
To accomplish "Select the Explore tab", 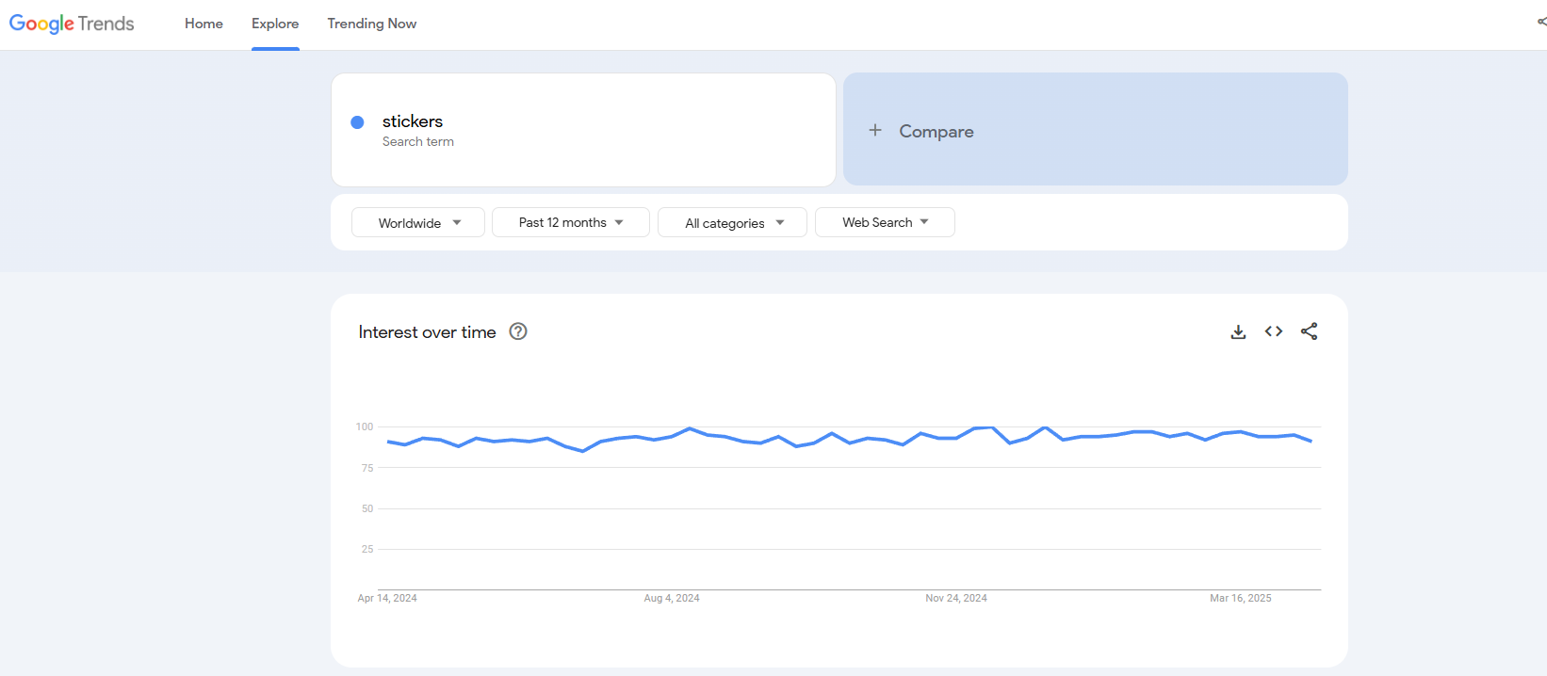I will tap(275, 24).
